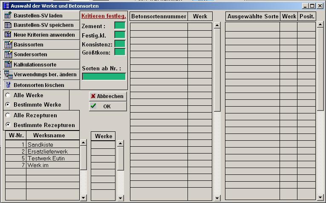
Task: Select the Bestimmte Rezepturen radio button
Action: [x=8, y=125]
